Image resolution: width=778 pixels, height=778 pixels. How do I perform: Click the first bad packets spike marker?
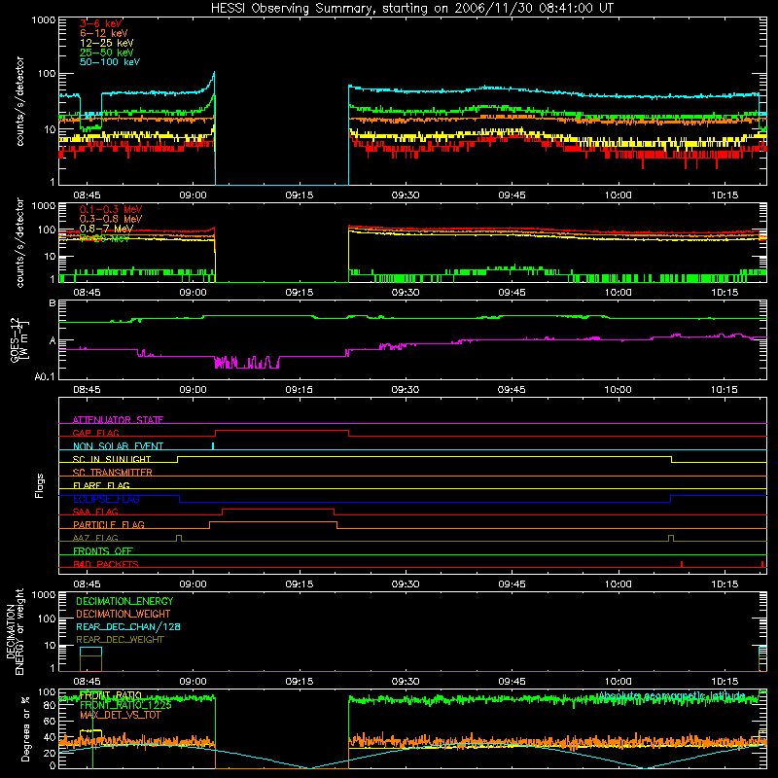pos(682,564)
